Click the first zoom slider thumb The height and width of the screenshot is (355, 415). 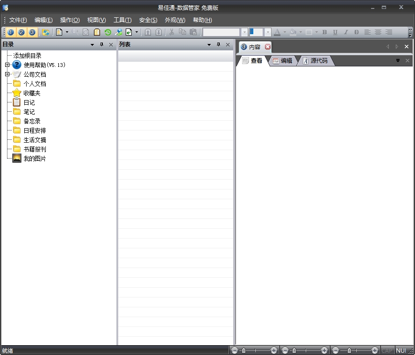[244, 350]
